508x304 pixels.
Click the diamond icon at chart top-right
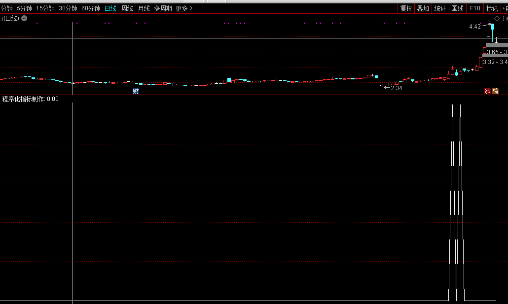point(497,19)
